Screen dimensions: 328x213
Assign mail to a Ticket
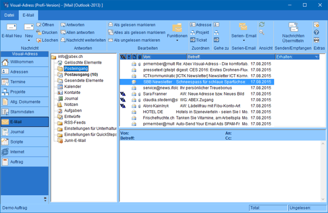click(x=198, y=40)
